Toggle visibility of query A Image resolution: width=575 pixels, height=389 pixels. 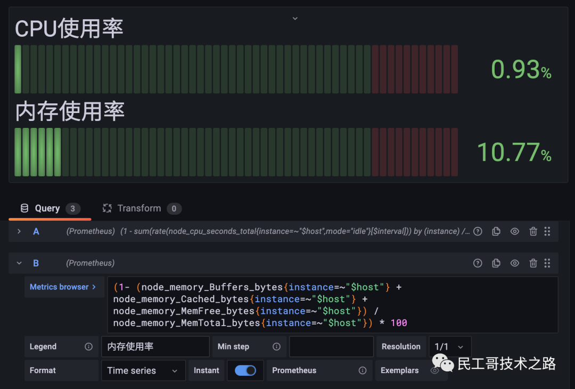[x=514, y=231]
